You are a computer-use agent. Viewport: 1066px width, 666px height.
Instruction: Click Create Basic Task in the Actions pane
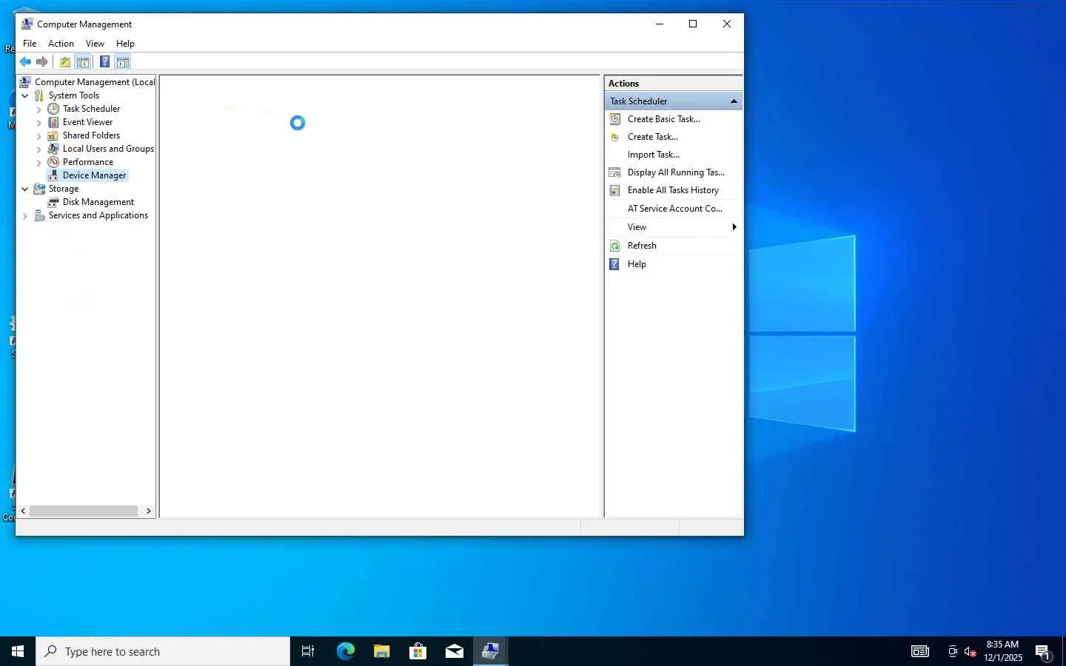(663, 119)
